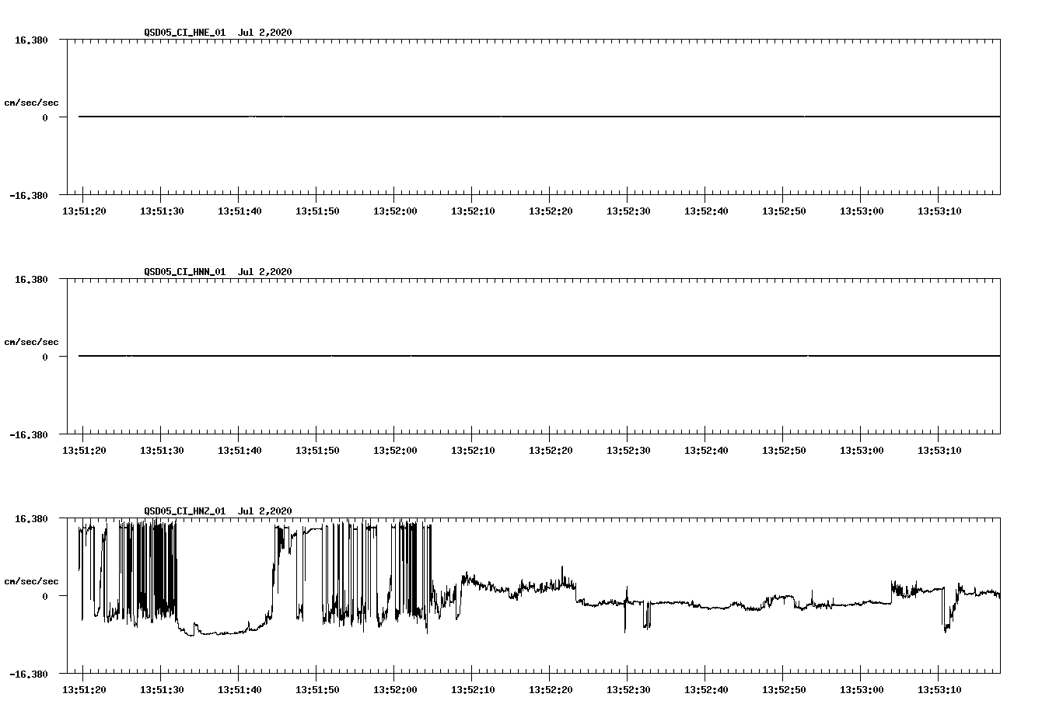Viewport: 1056px width, 718px height.
Task: Click the 13:51:20 time label under HNZ plot
Action: 84,690
